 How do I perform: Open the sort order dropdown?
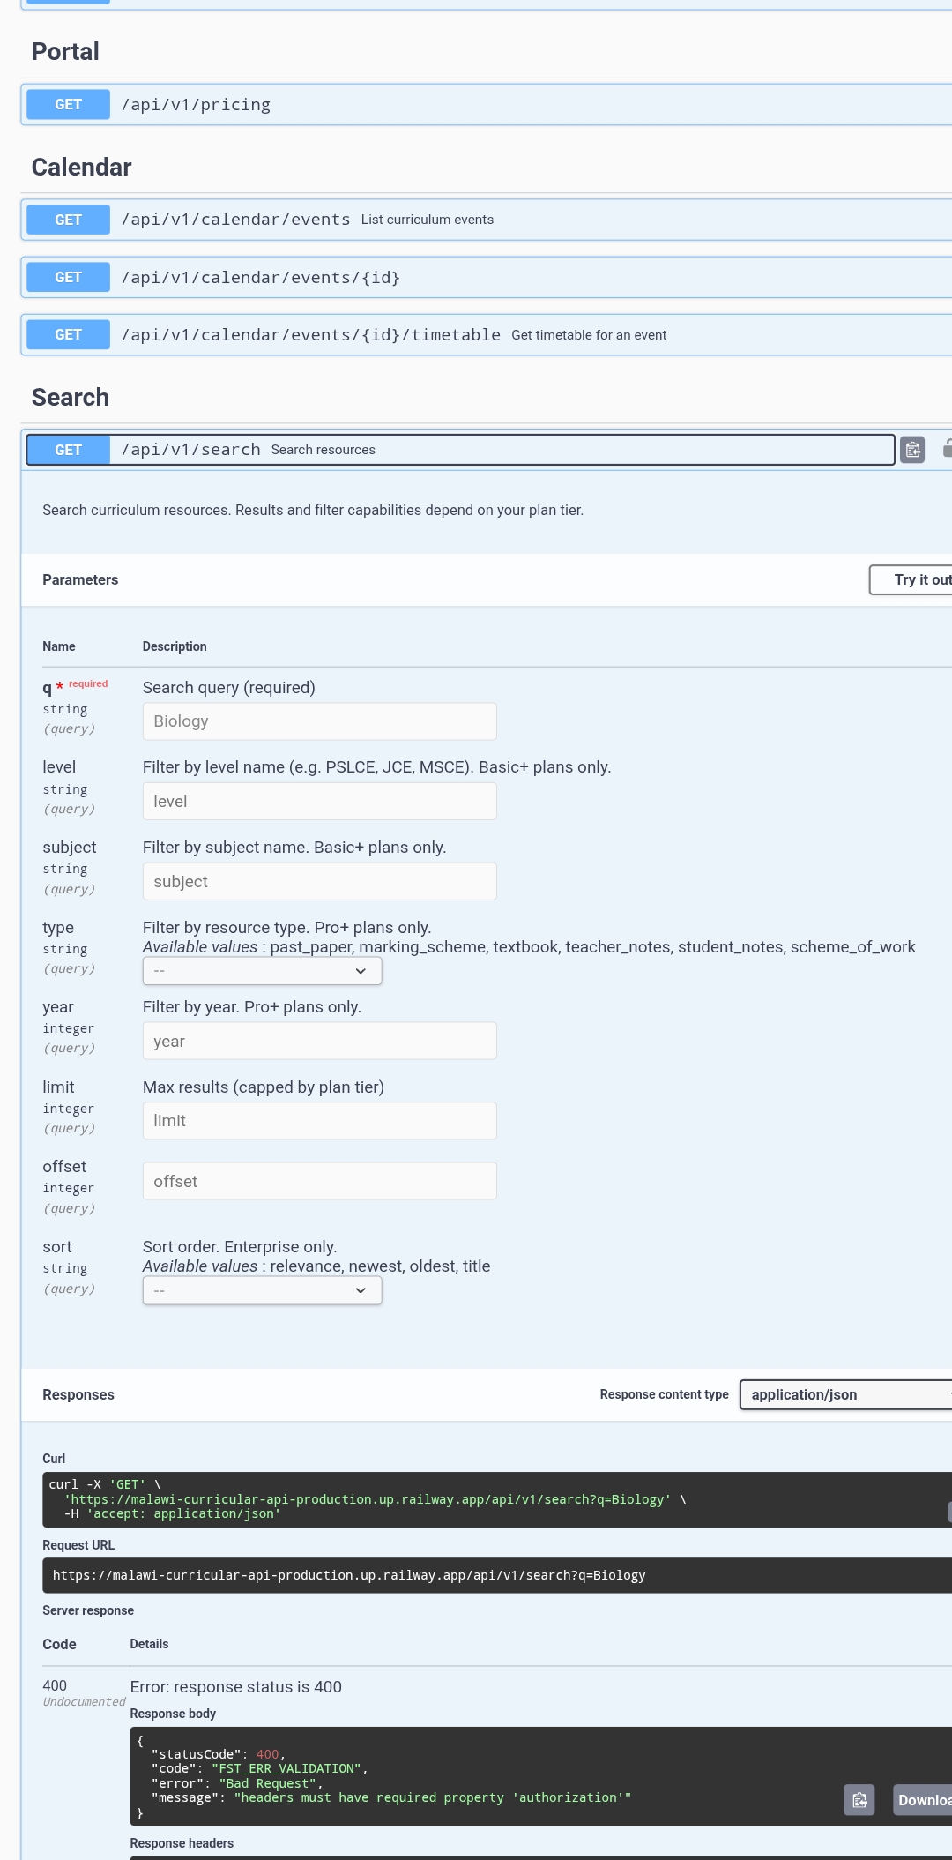[262, 1291]
